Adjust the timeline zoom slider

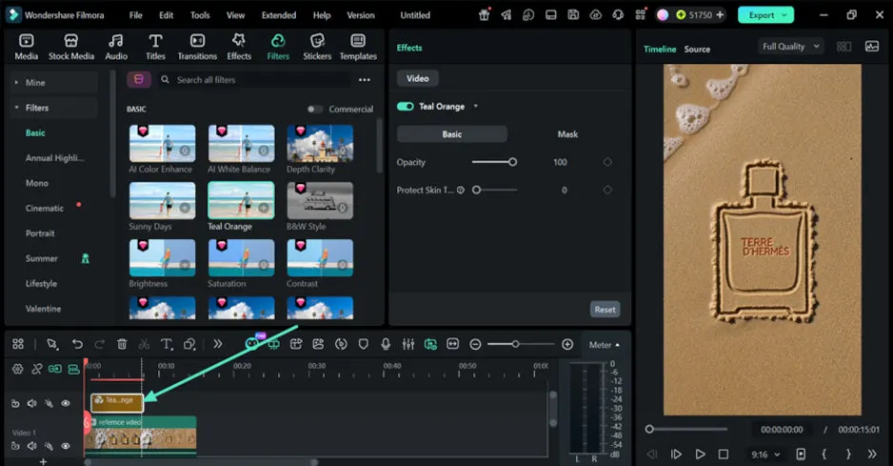515,344
